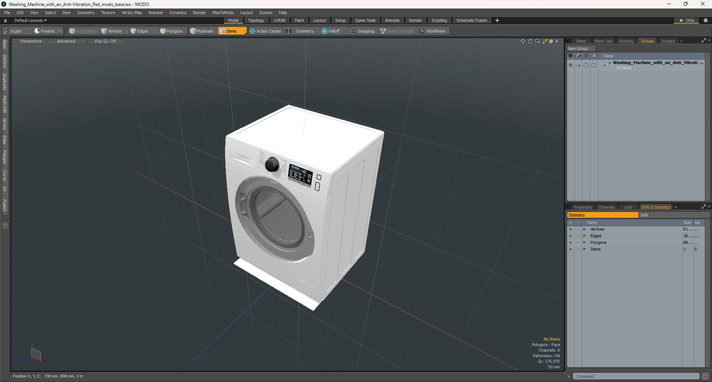Open the layout settings gear icon

[x=706, y=20]
